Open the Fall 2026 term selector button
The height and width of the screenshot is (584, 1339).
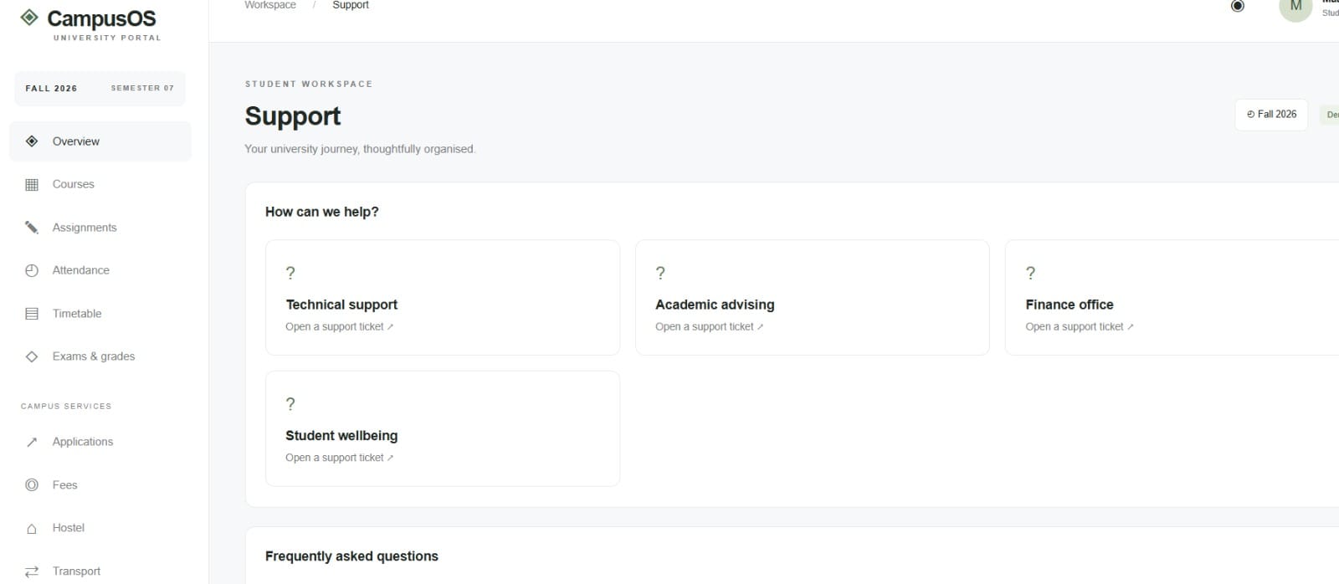pos(1271,115)
